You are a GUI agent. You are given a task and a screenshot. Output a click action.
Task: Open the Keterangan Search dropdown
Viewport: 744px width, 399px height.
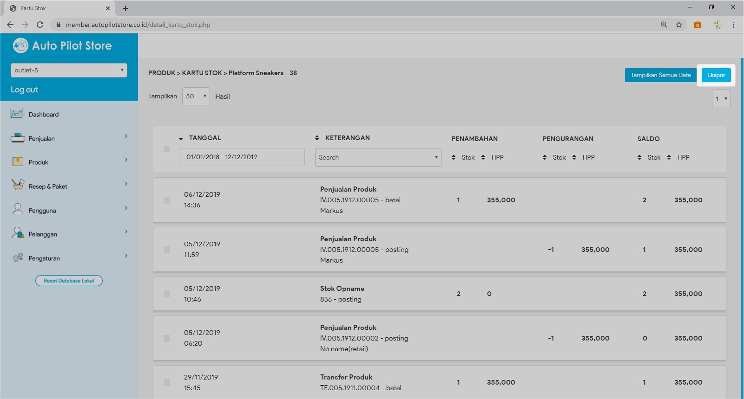point(378,157)
